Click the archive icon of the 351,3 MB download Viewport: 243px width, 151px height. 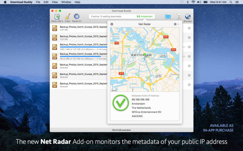[x=55, y=56]
